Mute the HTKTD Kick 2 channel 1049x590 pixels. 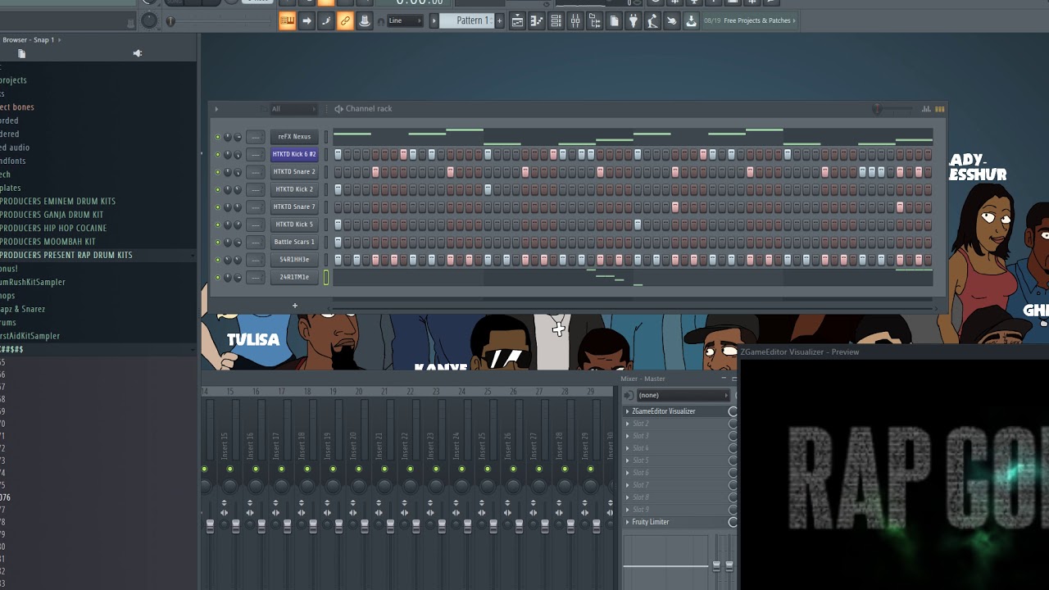[x=217, y=189]
